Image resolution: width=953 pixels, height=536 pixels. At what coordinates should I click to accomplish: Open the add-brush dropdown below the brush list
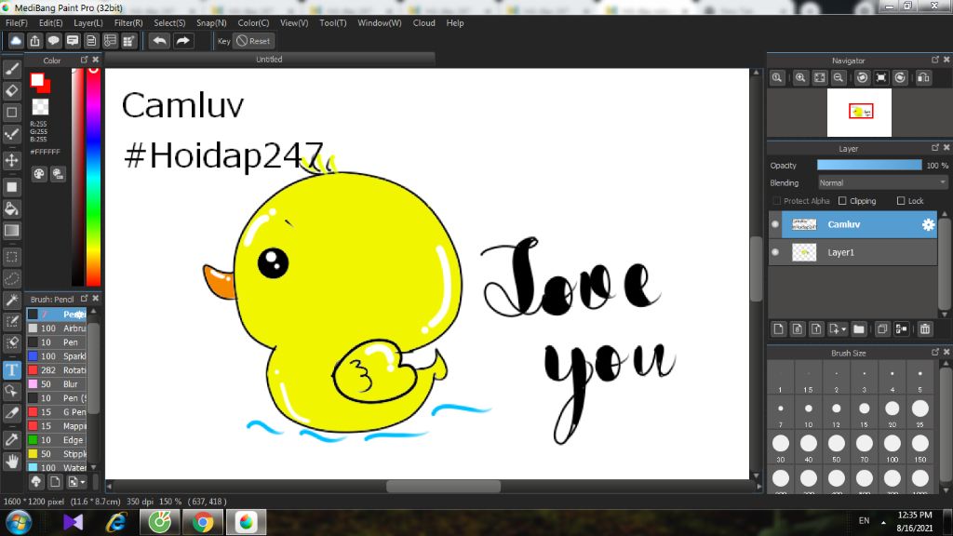83,482
